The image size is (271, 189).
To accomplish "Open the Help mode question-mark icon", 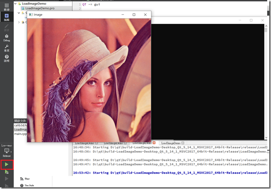I will [x=6, y=56].
